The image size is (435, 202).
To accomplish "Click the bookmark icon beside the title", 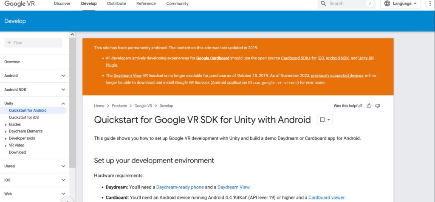I will tap(322, 120).
